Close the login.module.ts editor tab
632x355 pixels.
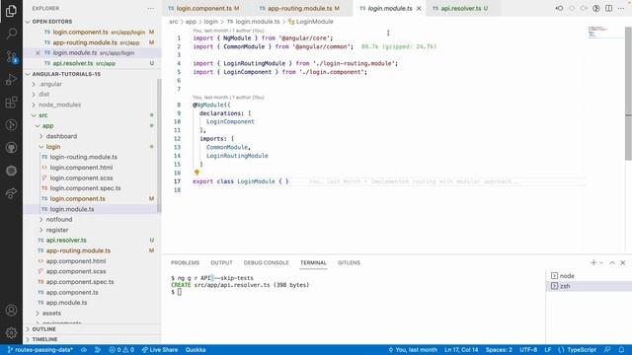(x=419, y=9)
